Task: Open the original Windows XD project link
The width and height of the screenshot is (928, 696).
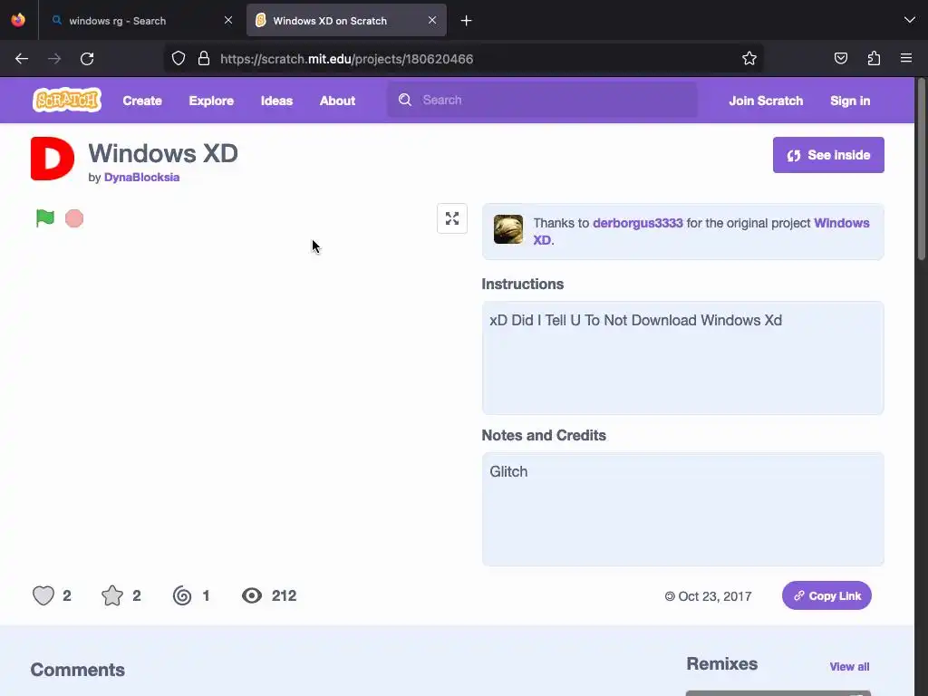Action: pos(842,223)
